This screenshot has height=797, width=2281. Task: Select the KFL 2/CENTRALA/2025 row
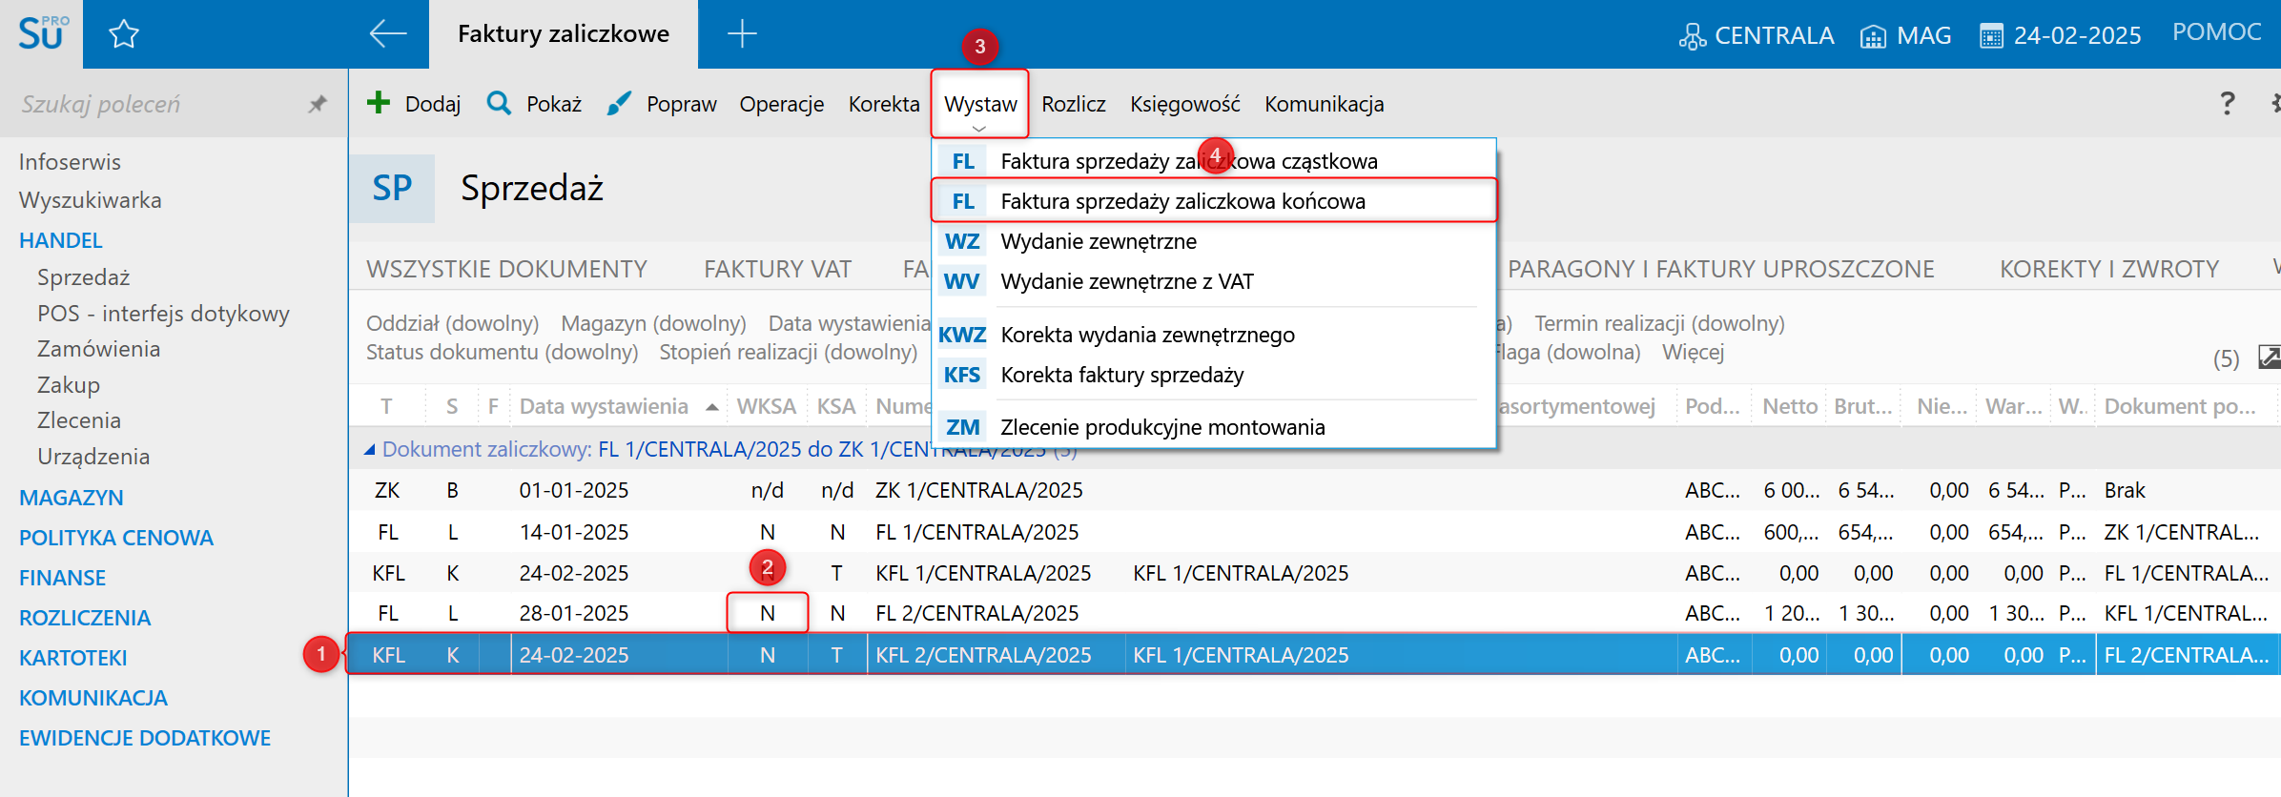(x=1314, y=655)
